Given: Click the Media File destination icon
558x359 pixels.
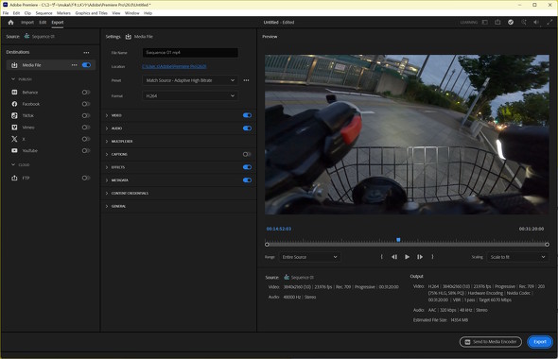Looking at the screenshot, I should [14, 65].
